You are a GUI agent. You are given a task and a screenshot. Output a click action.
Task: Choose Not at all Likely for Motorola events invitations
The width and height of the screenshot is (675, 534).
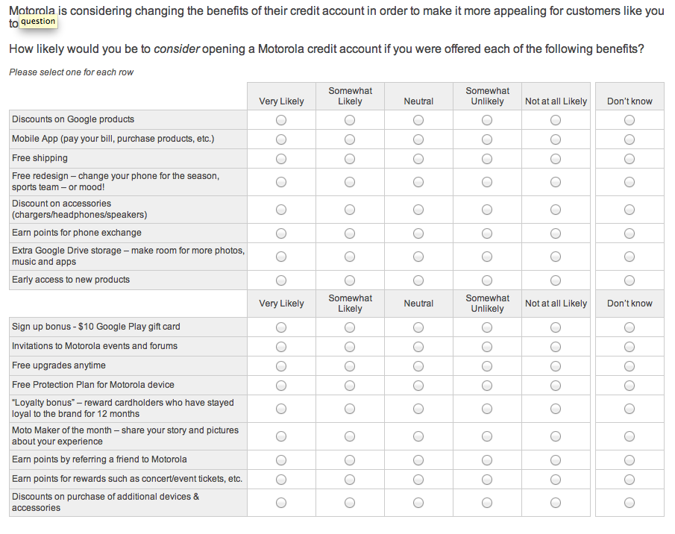(x=556, y=347)
